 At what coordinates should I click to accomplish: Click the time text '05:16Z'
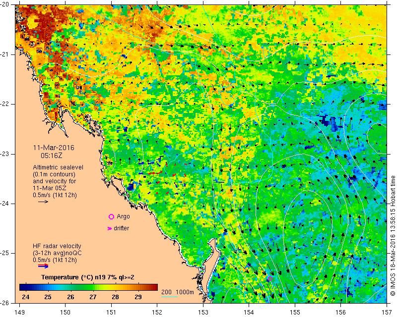[x=52, y=156]
